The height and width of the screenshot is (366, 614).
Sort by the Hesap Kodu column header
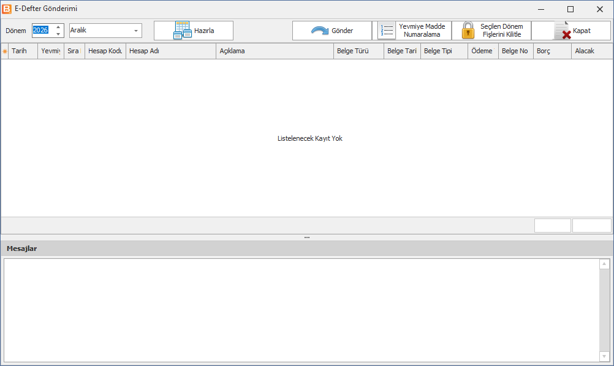coord(105,51)
